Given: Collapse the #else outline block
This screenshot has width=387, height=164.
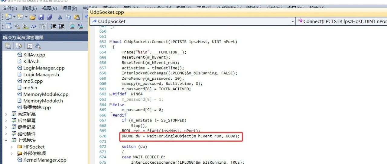Looking at the screenshot, I should click(111, 105).
